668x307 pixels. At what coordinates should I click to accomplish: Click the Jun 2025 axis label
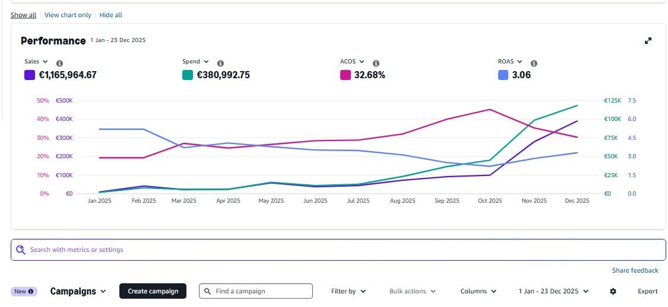click(x=315, y=201)
